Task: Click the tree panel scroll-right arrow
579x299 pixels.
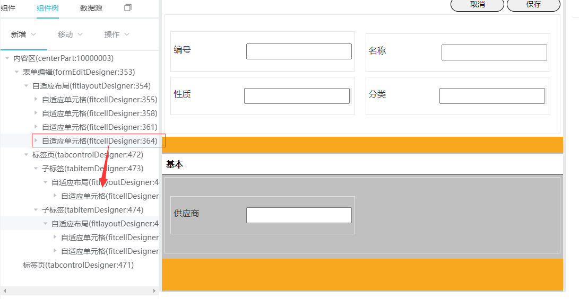Action: [154, 291]
